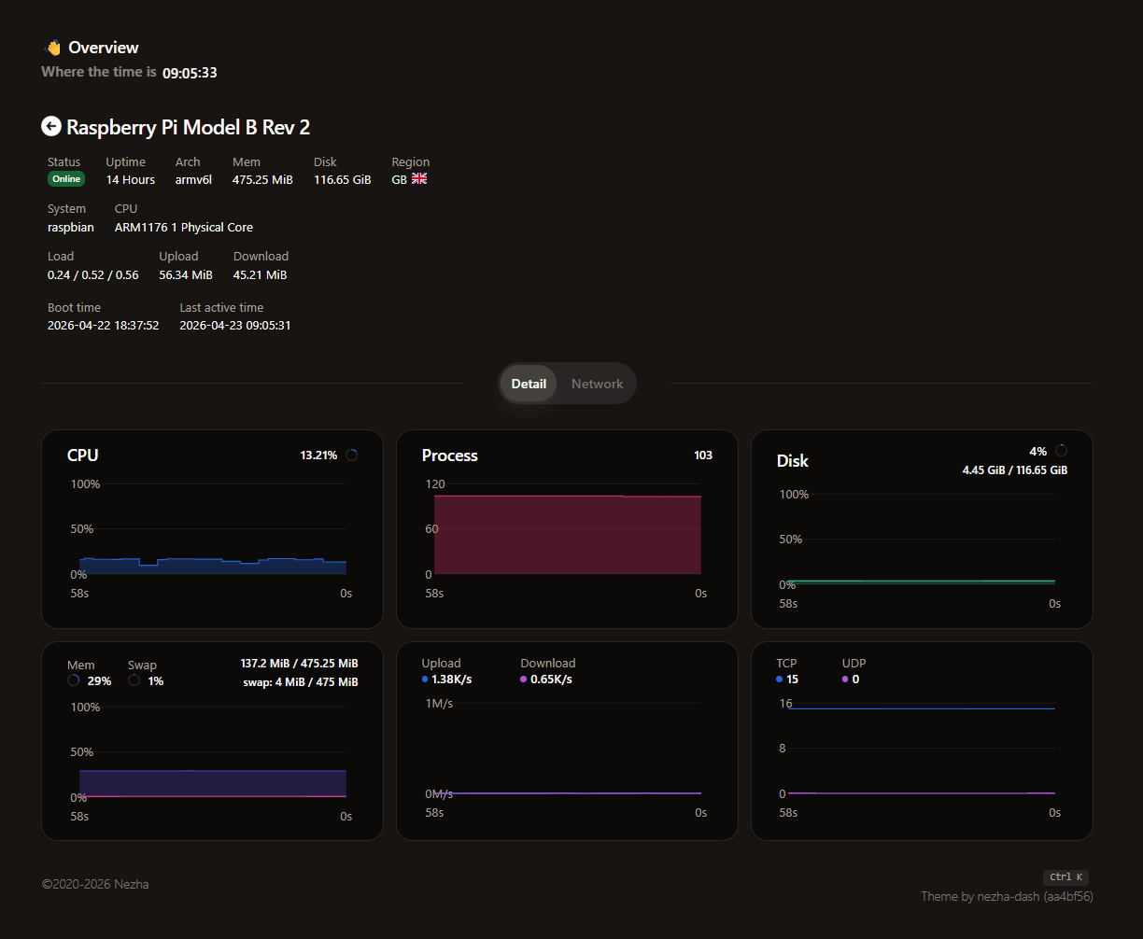The image size is (1143, 939).
Task: Click the system value raspbian
Action: pyautogui.click(x=71, y=227)
